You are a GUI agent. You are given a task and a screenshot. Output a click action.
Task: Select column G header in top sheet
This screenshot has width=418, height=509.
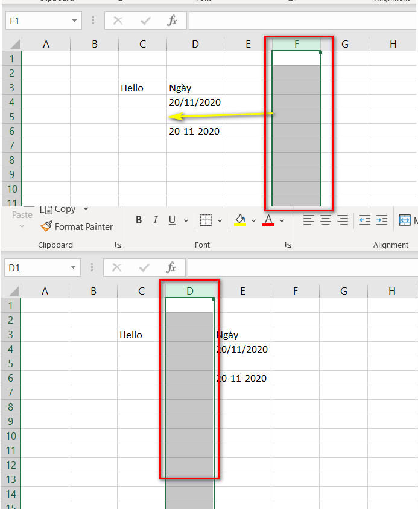pos(344,44)
